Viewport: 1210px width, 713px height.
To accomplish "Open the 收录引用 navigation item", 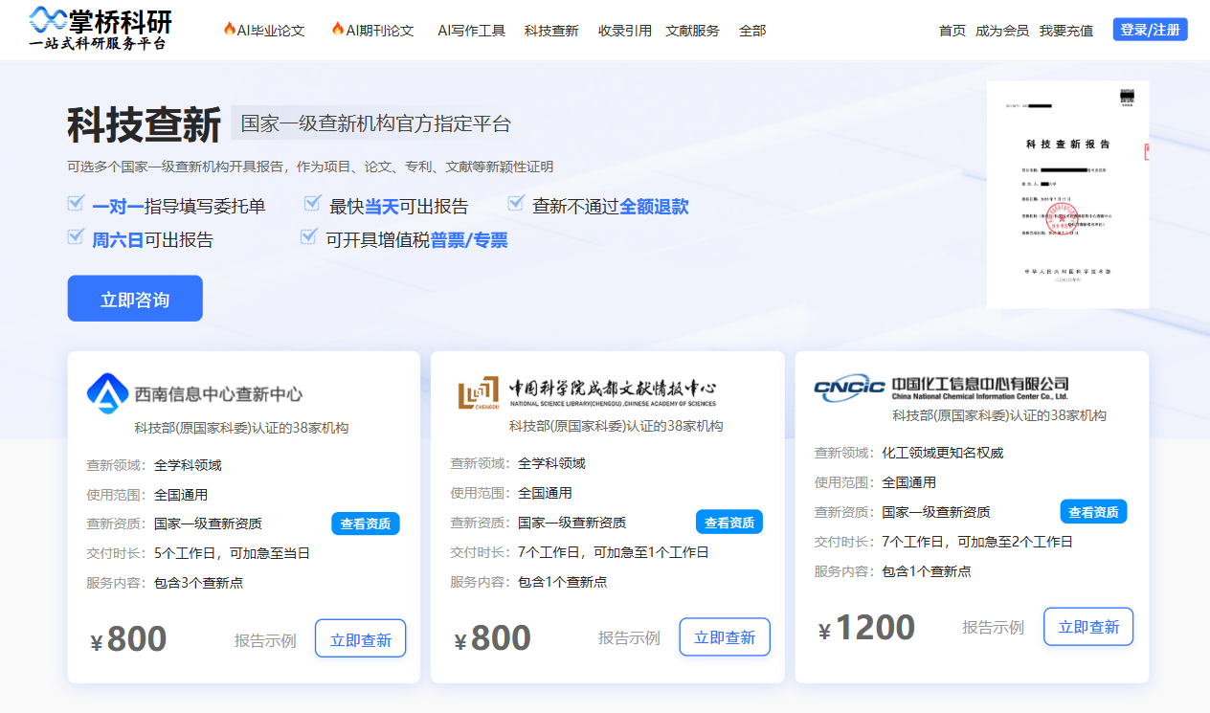I will (625, 31).
